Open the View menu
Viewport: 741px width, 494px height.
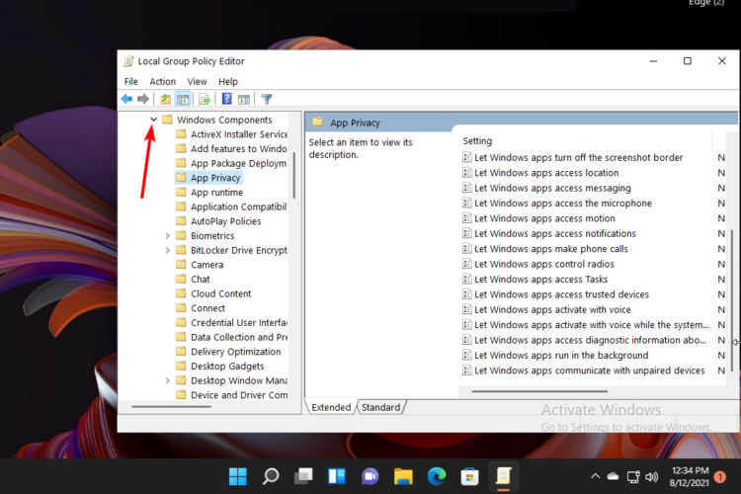coord(197,81)
